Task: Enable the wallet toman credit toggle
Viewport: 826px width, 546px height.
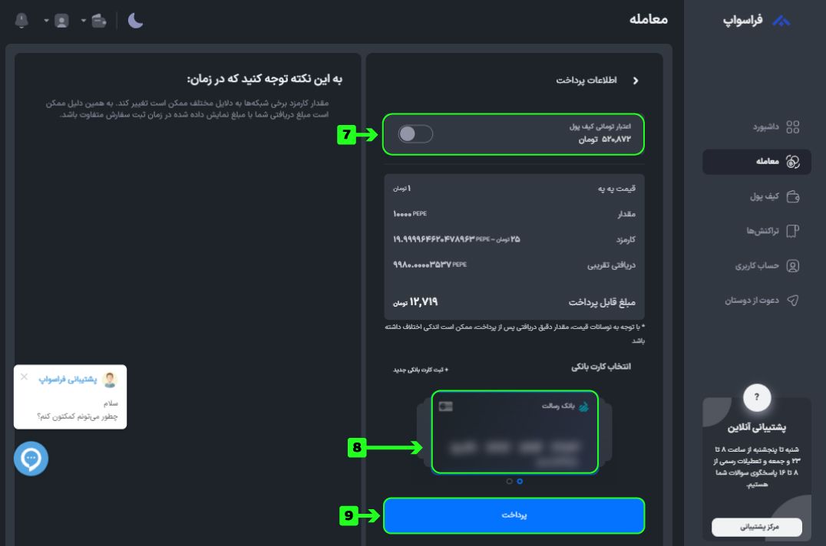Action: click(415, 134)
